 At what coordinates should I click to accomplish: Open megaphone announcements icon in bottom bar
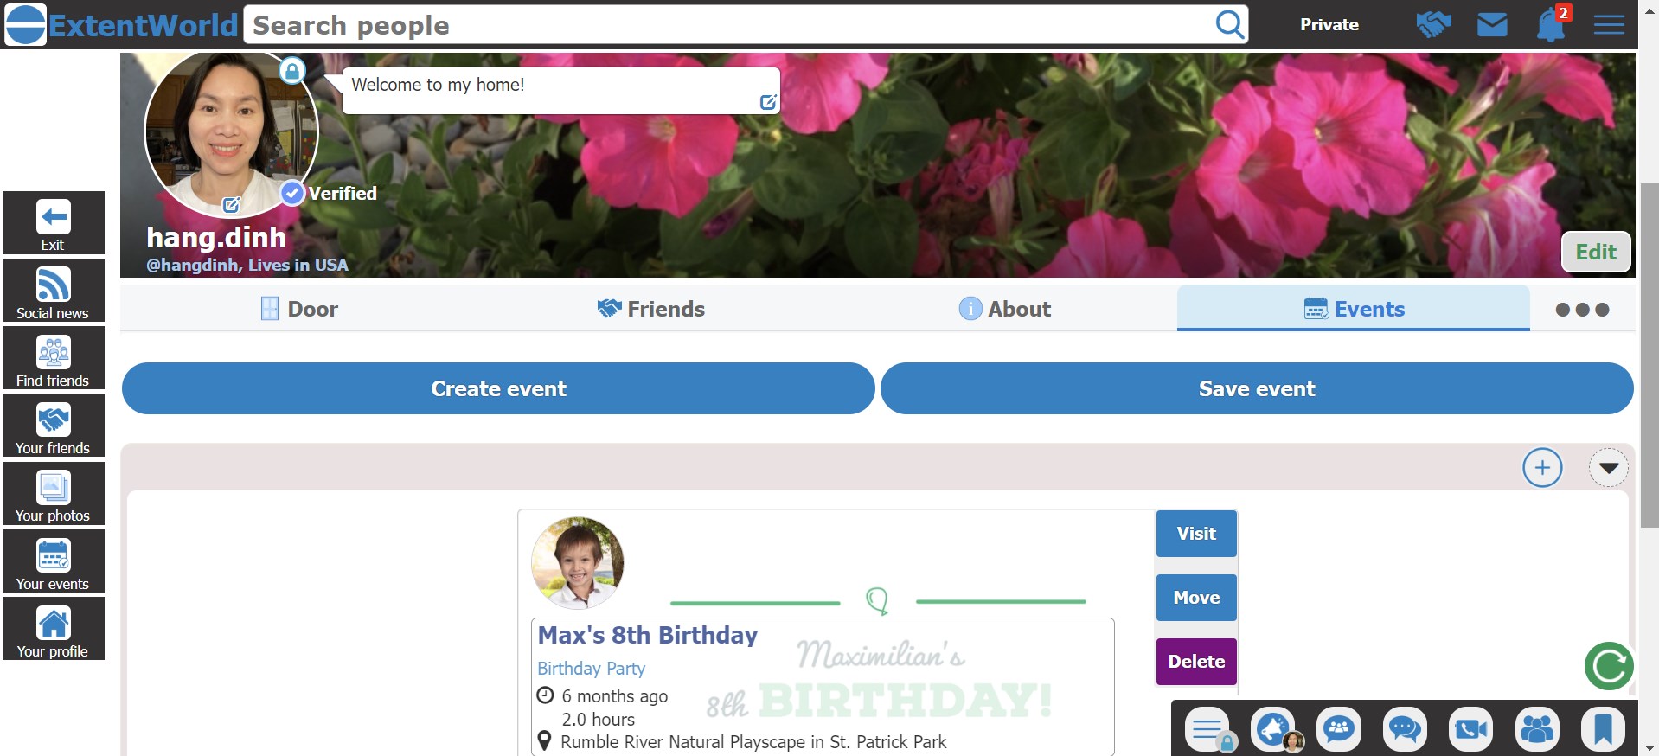tap(1274, 729)
